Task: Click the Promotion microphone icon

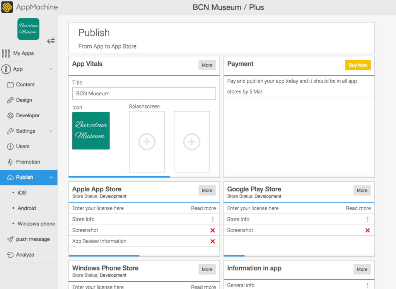Action: [x=10, y=162]
